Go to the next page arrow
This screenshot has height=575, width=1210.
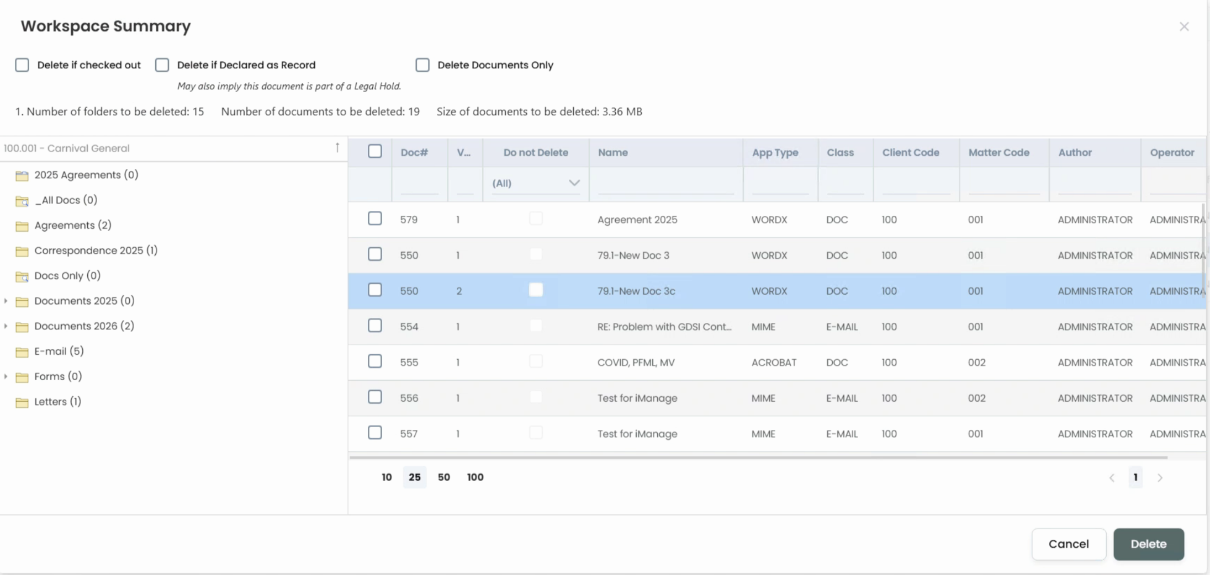click(x=1160, y=478)
